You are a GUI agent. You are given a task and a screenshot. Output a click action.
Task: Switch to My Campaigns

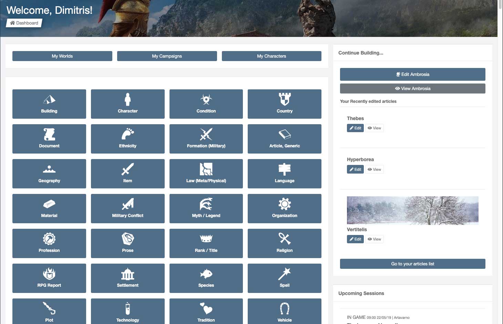tap(167, 56)
